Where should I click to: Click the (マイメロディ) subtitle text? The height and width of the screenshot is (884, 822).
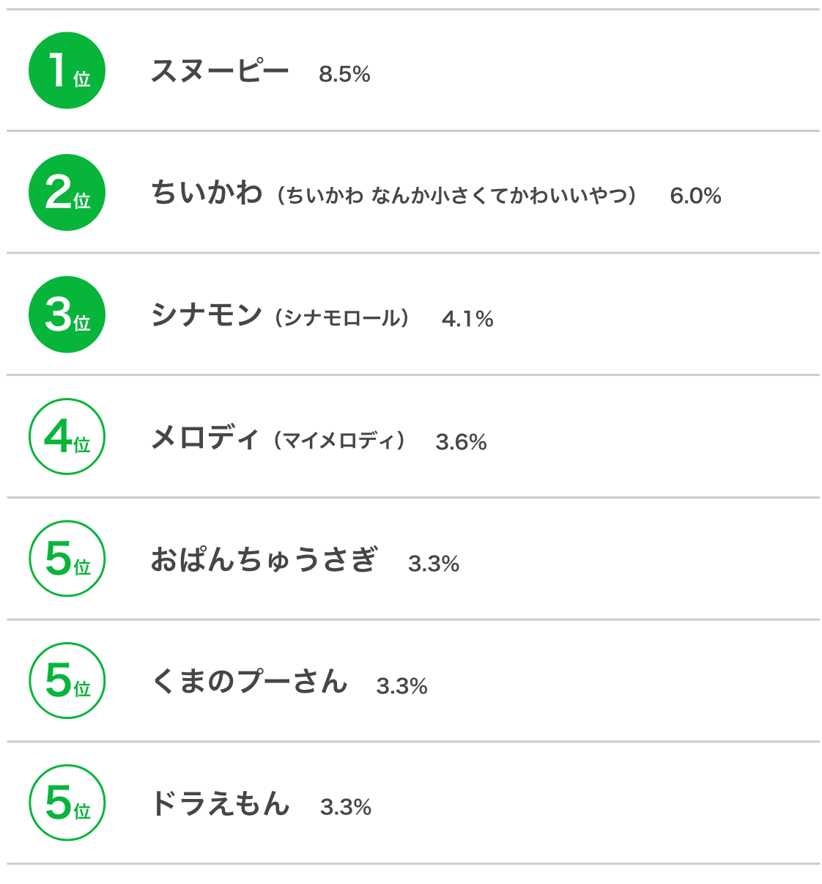(x=338, y=441)
